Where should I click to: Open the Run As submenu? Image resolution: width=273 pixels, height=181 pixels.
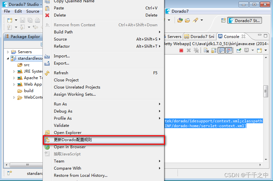[104, 104]
